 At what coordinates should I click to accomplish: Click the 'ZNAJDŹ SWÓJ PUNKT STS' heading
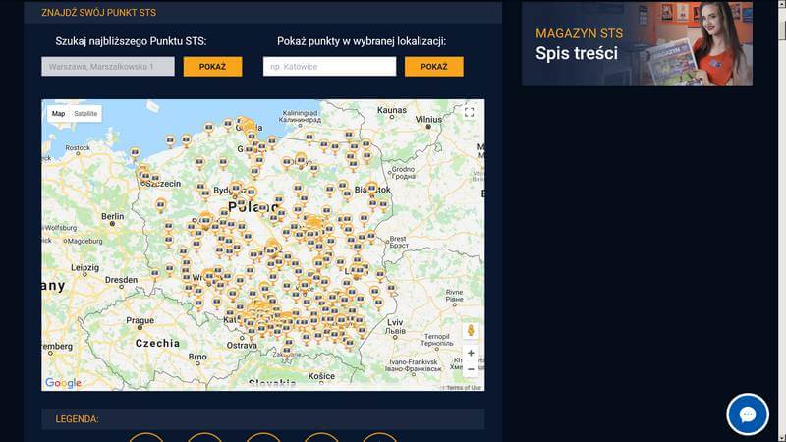(x=99, y=13)
